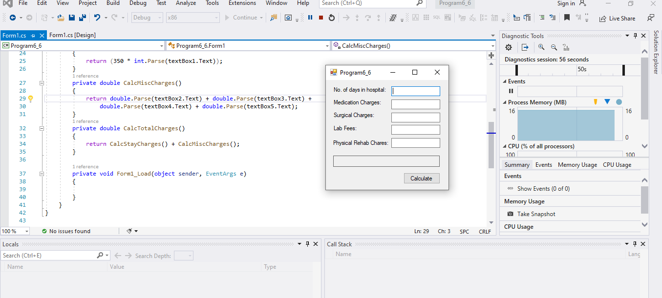Open the Continue button dropdown arrow
662x298 pixels.
point(261,18)
